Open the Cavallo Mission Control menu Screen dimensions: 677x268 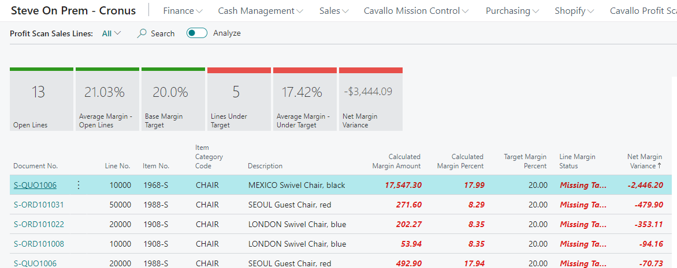tap(416, 11)
